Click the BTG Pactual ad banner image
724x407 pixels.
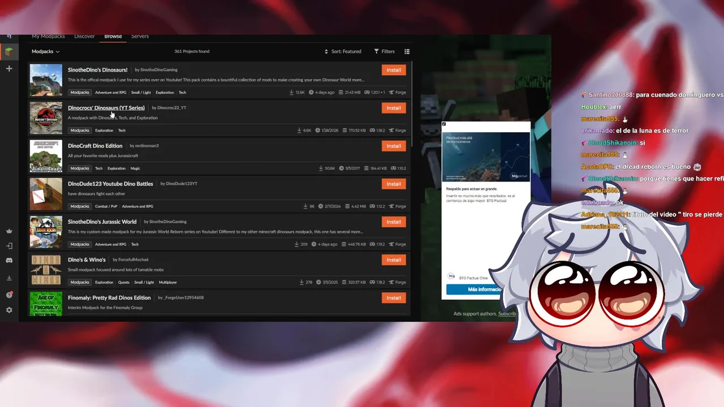pos(486,157)
